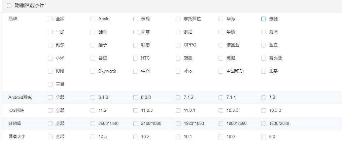Check 全部 in the 品牌 row
Image resolution: width=342 pixels, height=141 pixels.
50,19
